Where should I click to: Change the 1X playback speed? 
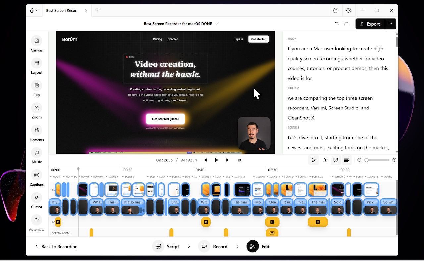(x=239, y=160)
